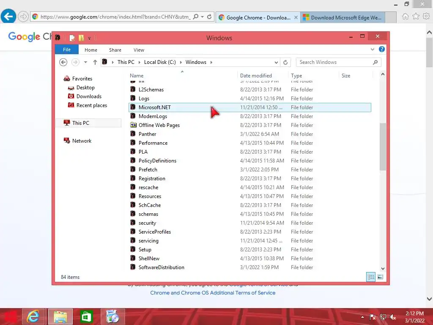The width and height of the screenshot is (433, 325).
Task: Click the file list vertical scrollbar thumb
Action: pos(383,147)
